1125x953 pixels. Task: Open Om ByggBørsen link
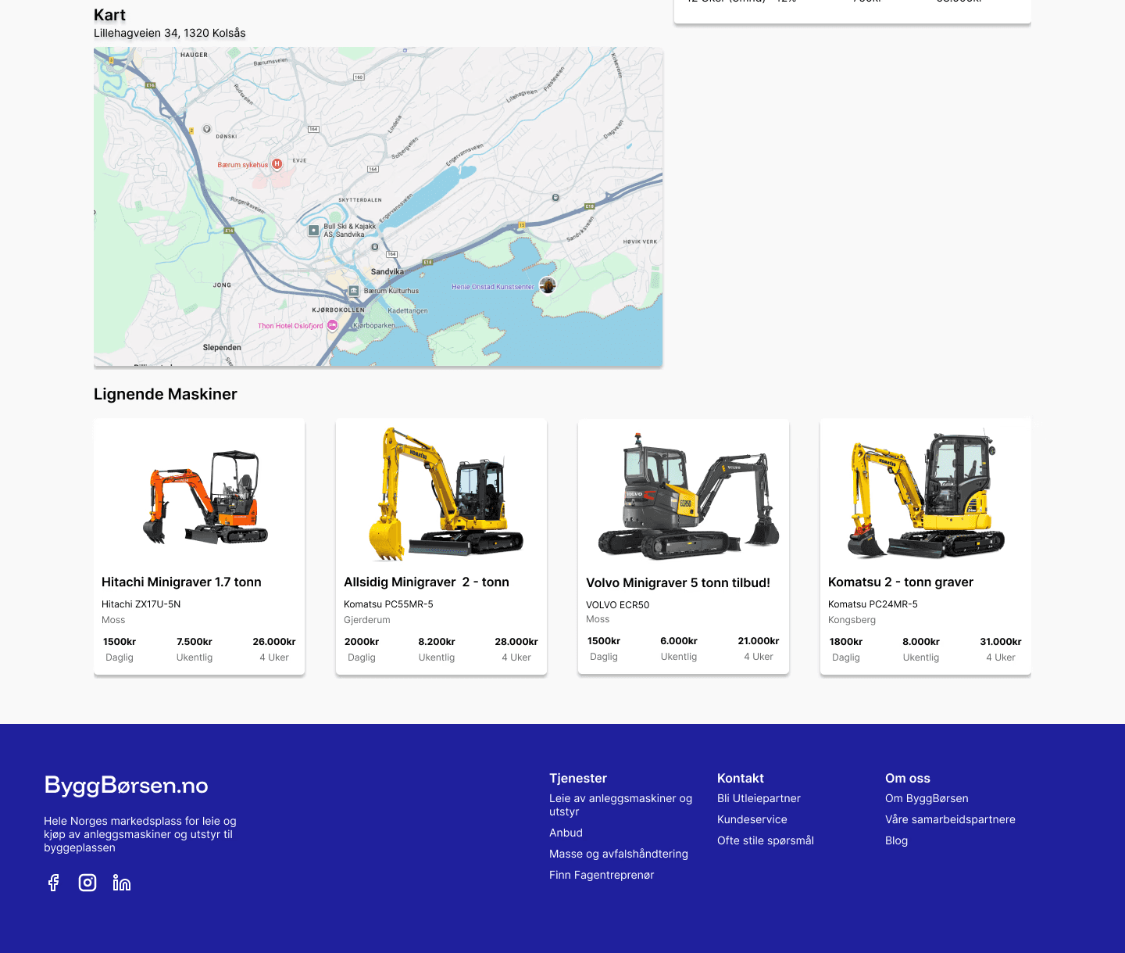(x=927, y=798)
